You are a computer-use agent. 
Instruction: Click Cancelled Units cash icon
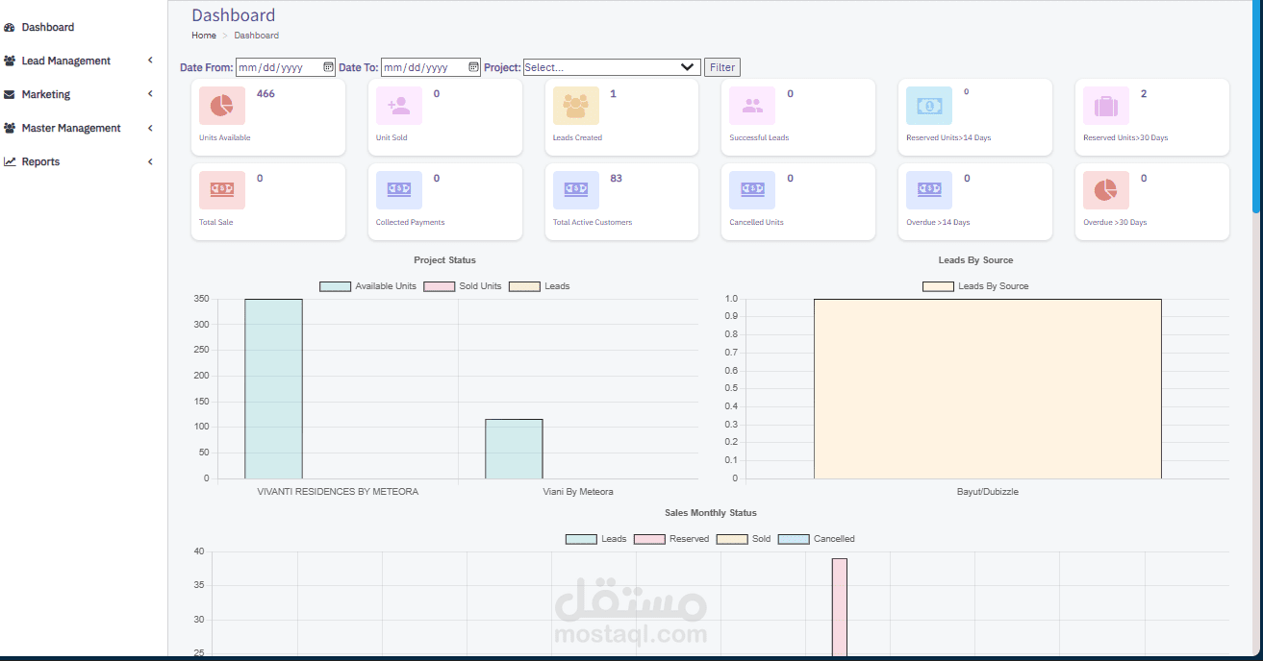tap(753, 190)
